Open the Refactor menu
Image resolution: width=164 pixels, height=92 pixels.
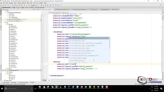tap(24, 3)
